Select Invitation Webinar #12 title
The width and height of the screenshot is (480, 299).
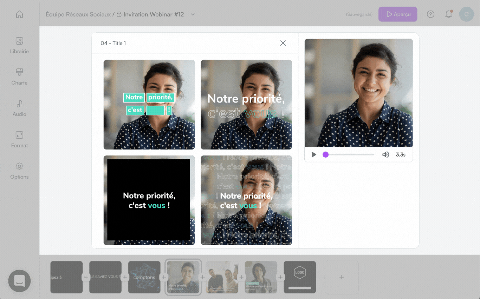pyautogui.click(x=154, y=14)
